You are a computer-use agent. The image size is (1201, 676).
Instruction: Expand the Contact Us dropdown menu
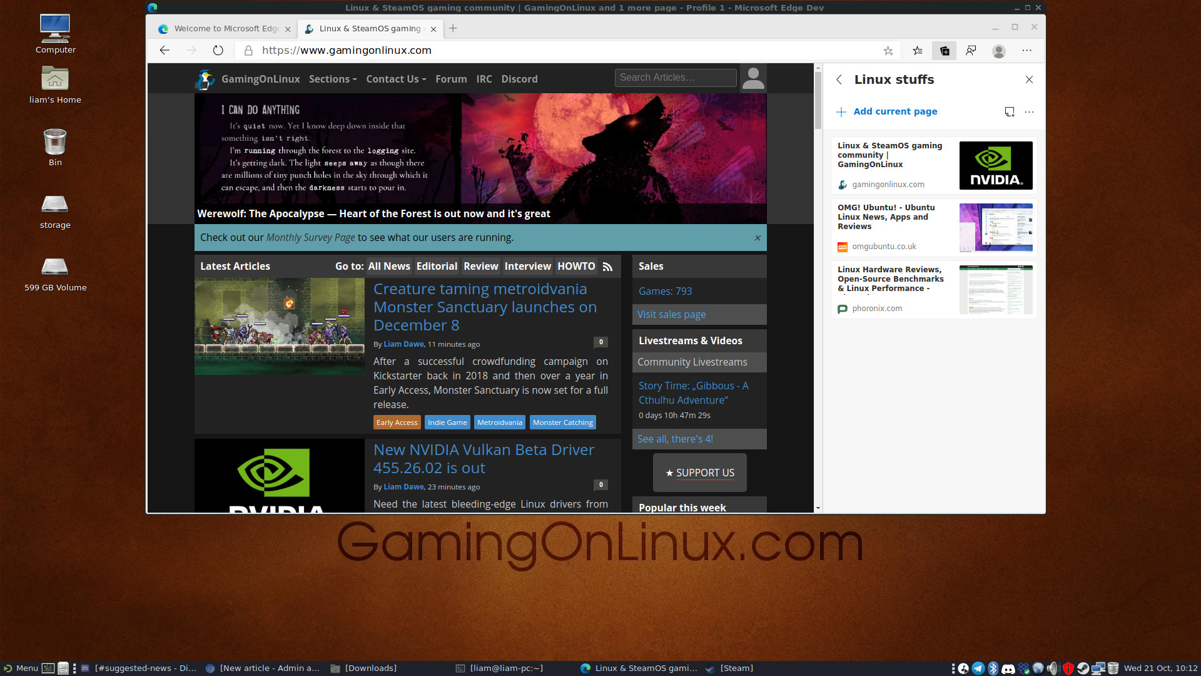[x=395, y=78]
